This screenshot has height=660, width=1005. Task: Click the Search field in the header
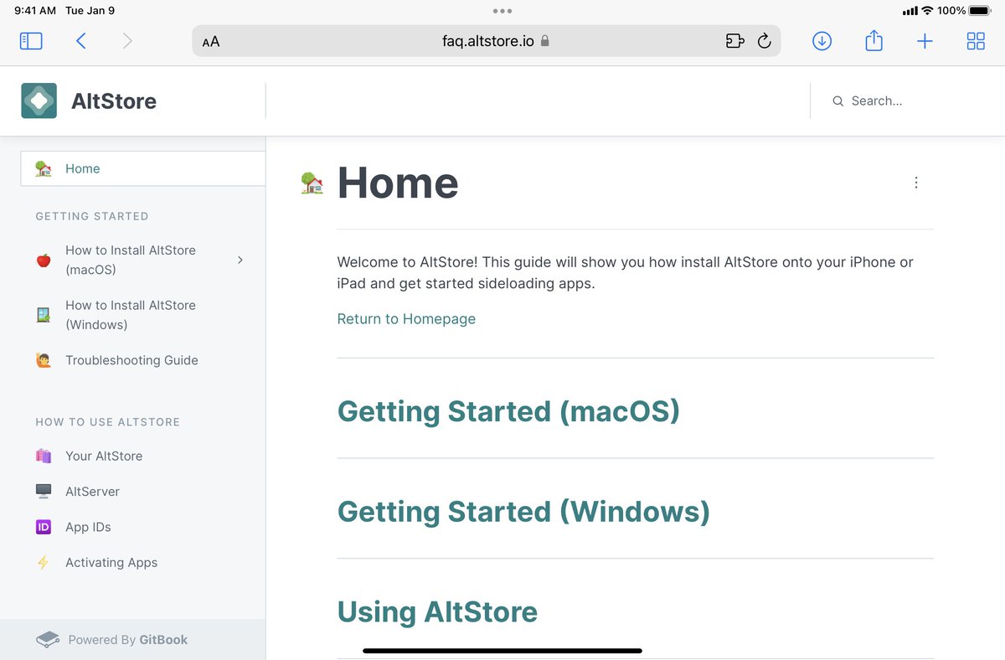coord(874,101)
